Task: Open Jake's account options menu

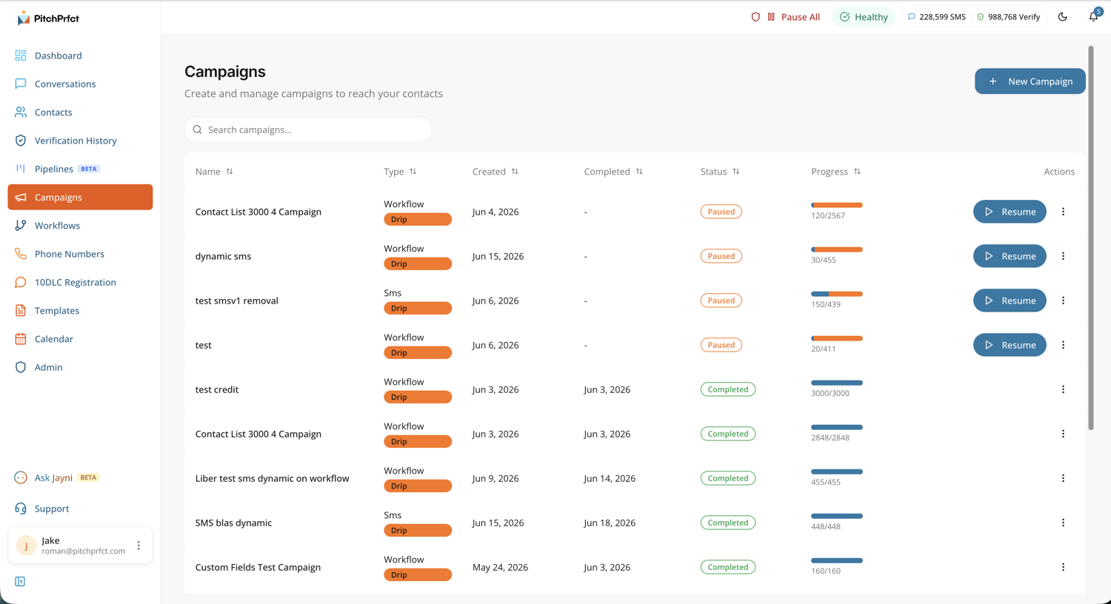Action: pyautogui.click(x=139, y=546)
